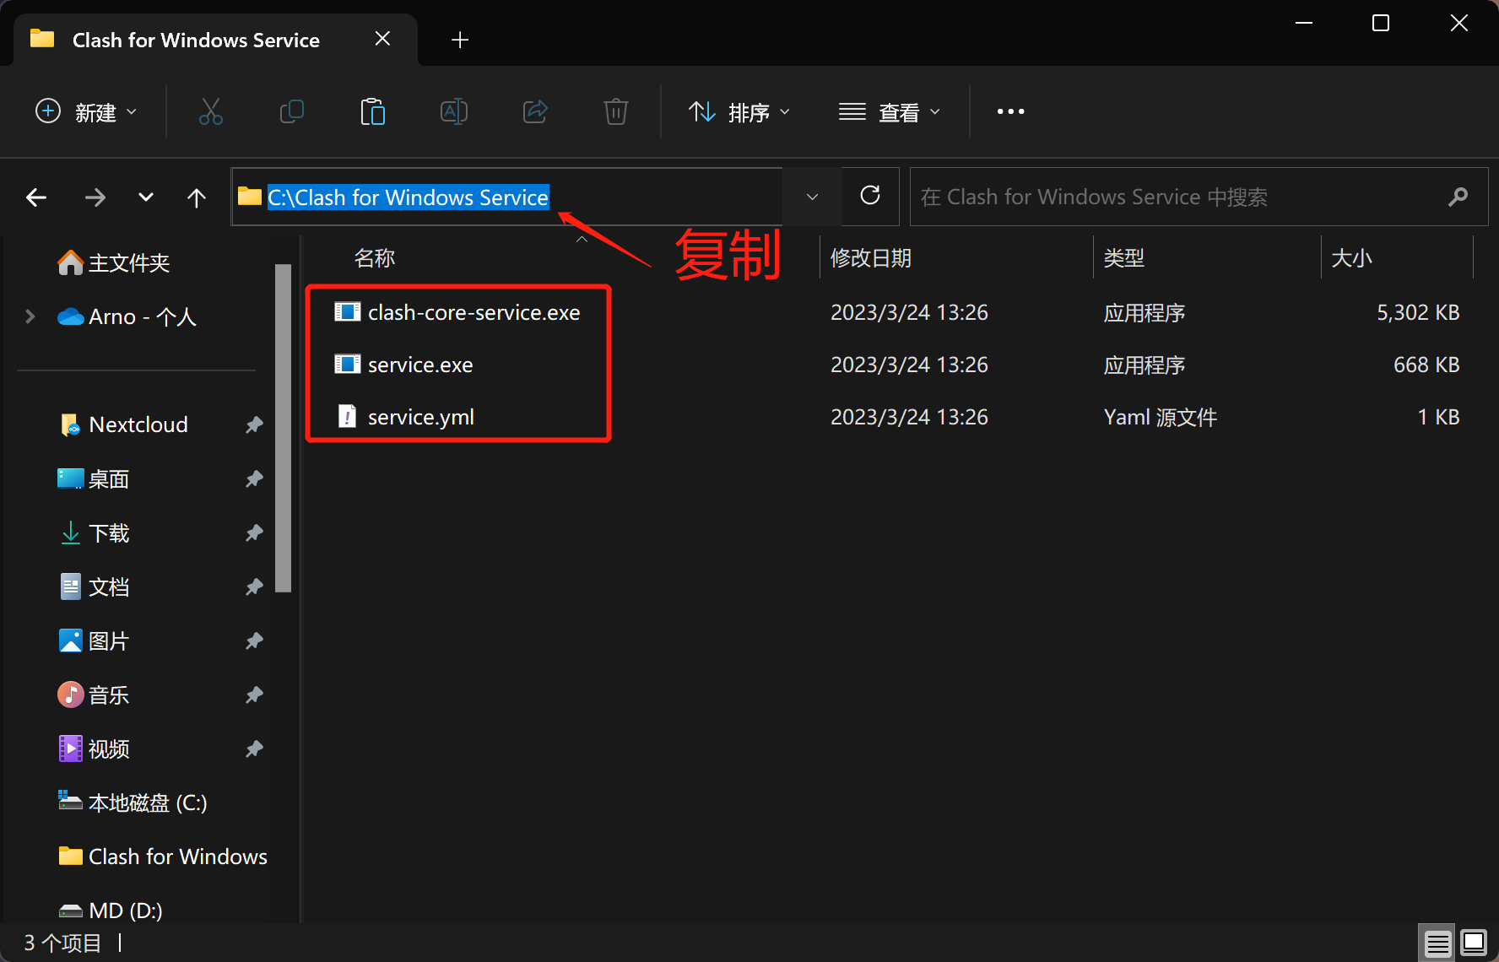Click the folder icon in address bar

[x=250, y=197]
